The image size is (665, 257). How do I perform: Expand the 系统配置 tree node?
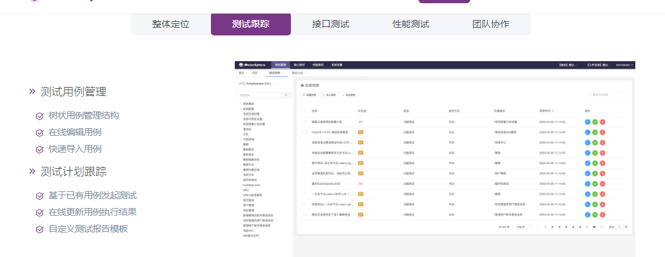(241, 109)
